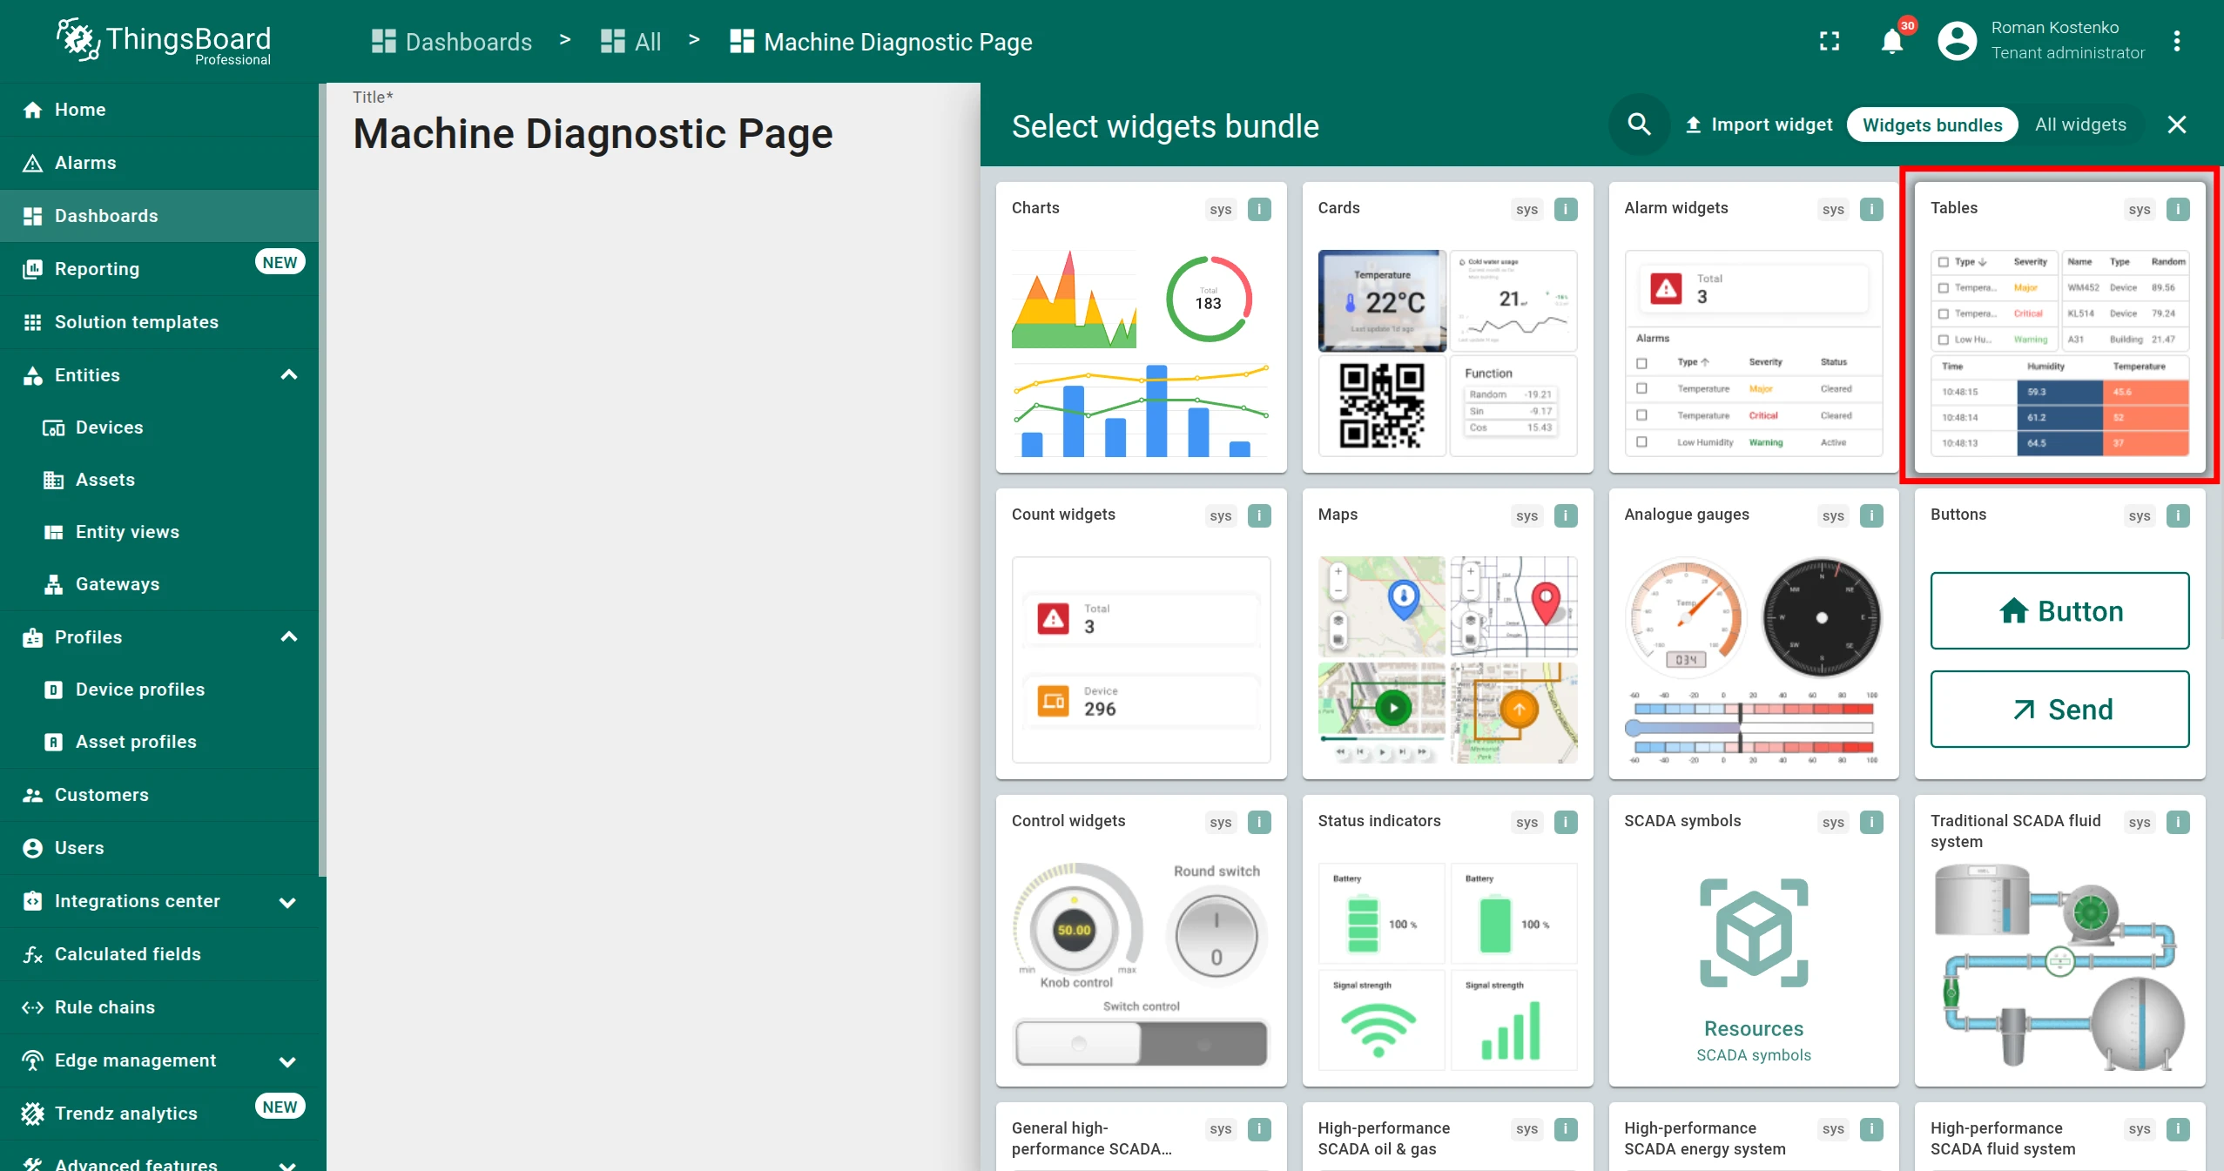2224x1171 pixels.
Task: Go to Assets in the sidebar
Action: 159,480
